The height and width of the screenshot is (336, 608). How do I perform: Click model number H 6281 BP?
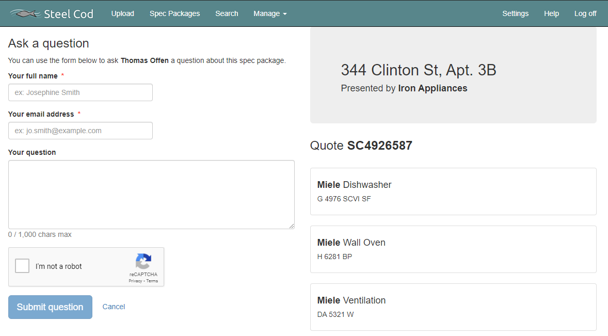(x=334, y=257)
